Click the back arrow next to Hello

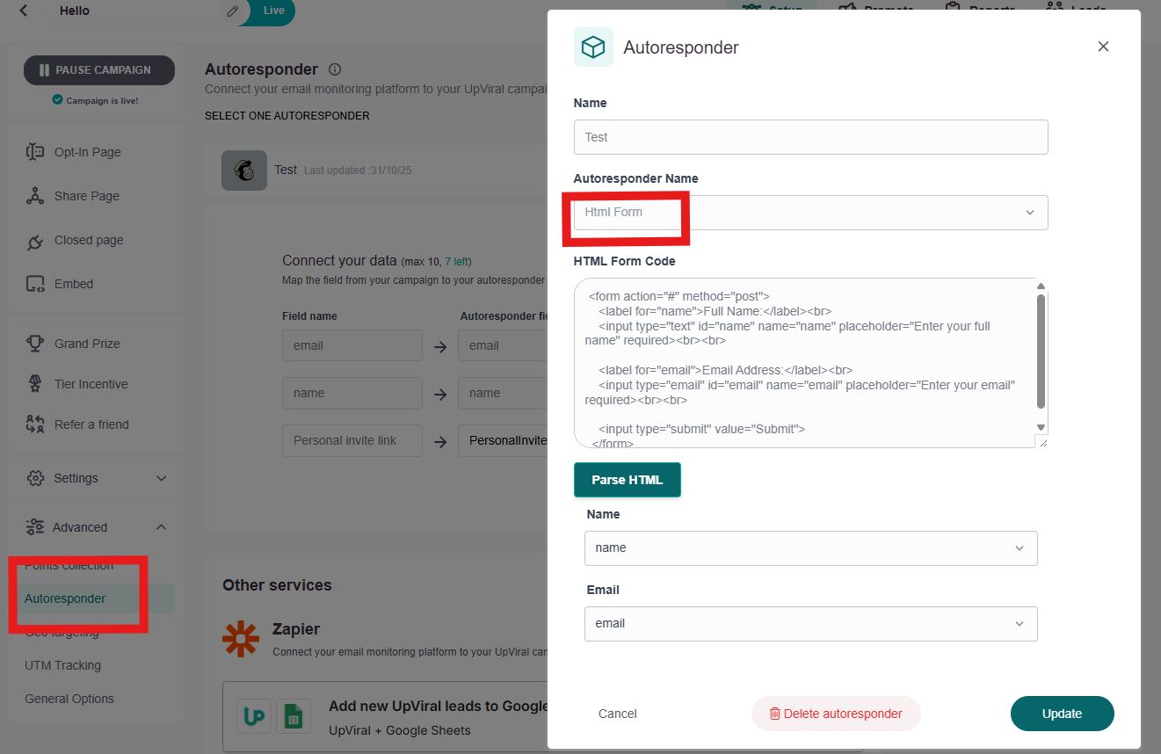(24, 11)
